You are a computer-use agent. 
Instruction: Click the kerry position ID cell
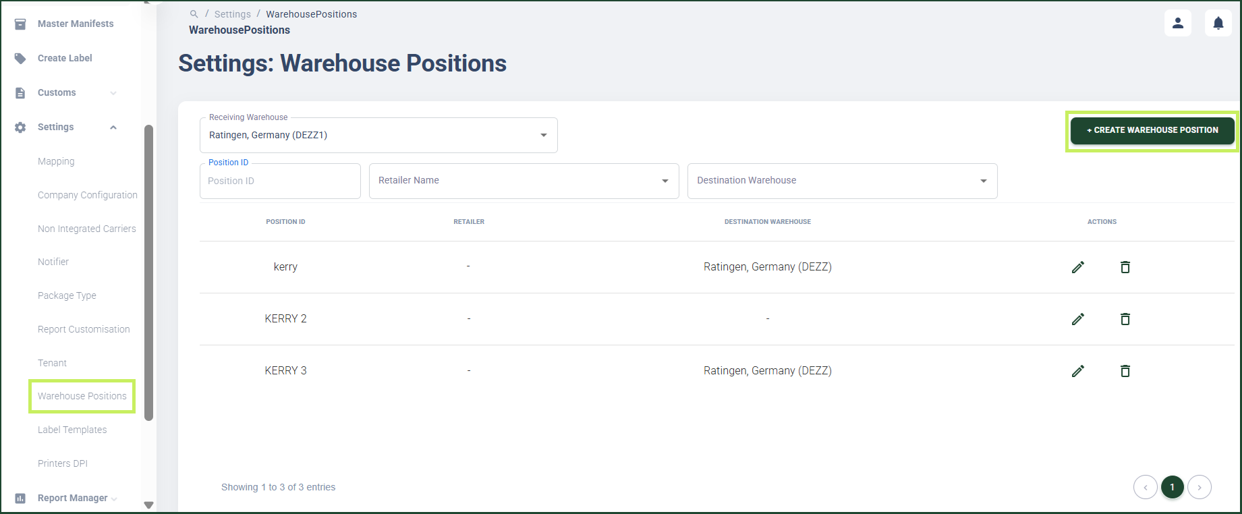pyautogui.click(x=285, y=267)
